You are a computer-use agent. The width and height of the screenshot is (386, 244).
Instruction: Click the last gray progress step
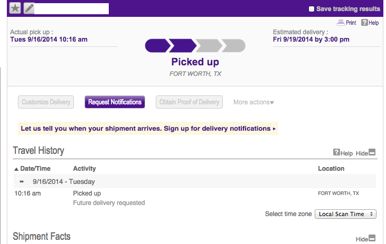232,46
